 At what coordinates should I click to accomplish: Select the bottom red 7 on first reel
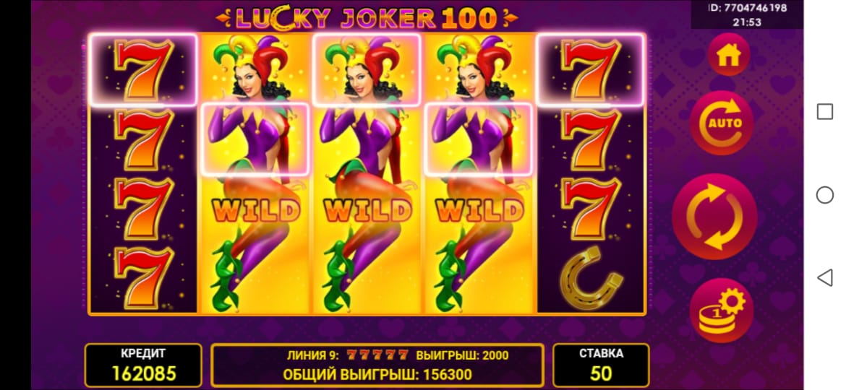(143, 278)
